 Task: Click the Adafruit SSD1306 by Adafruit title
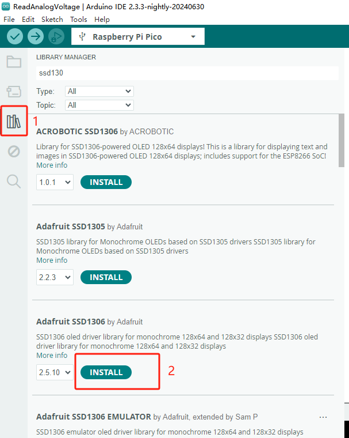tap(89, 322)
